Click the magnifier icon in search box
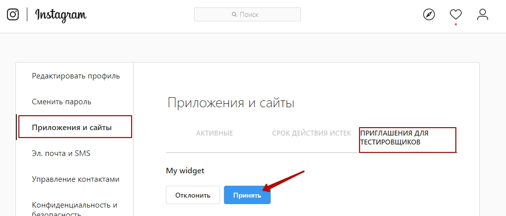 click(x=234, y=15)
